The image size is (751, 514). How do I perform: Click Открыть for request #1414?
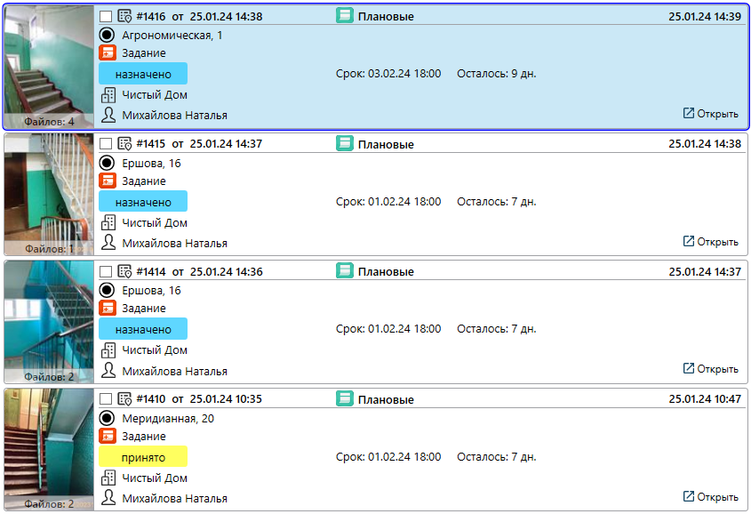(x=710, y=369)
